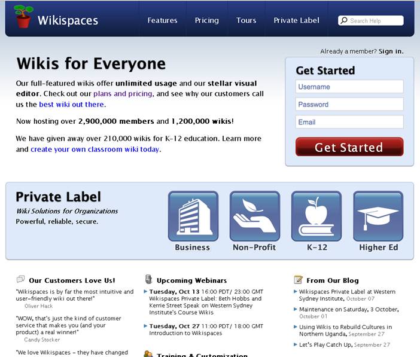Image resolution: width=420 pixels, height=357 pixels.
Task: Click the notepad icon beside From Our Blog
Action: [x=298, y=279]
